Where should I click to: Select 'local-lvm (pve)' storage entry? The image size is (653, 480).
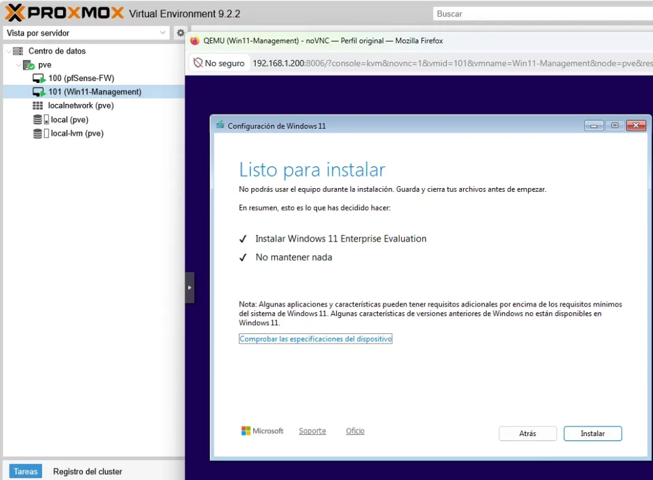77,133
